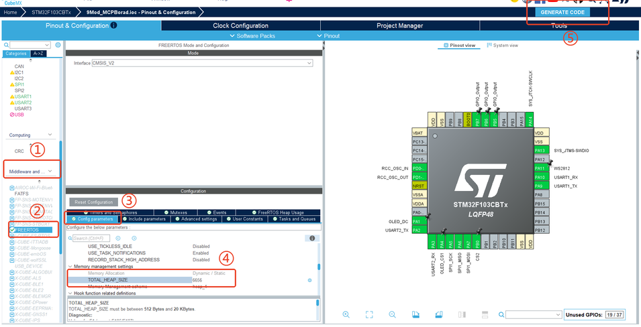Zoom out of the pinout view
641x327 pixels.
393,314
